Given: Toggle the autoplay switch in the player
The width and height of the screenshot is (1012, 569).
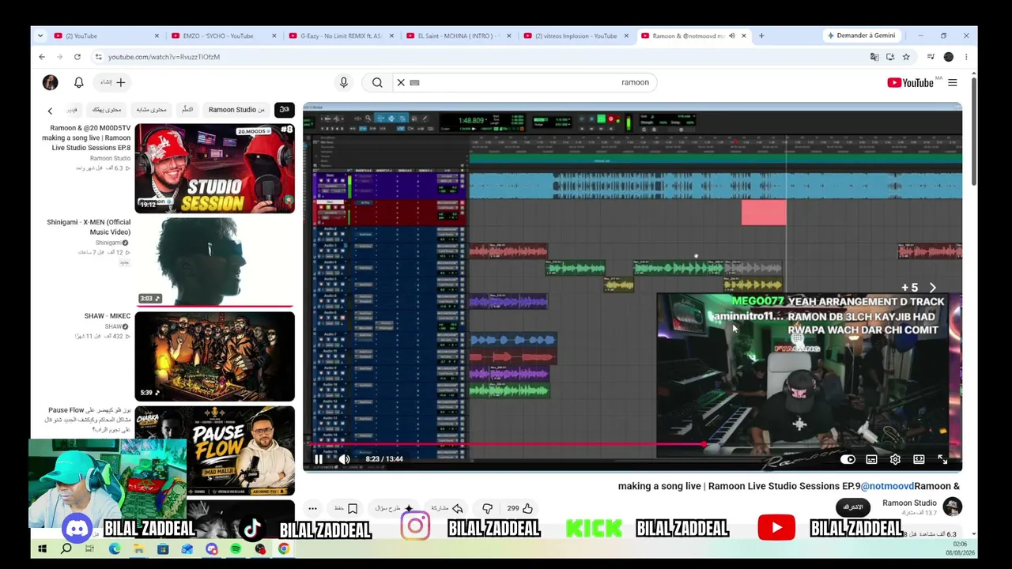Looking at the screenshot, I should pos(848,459).
